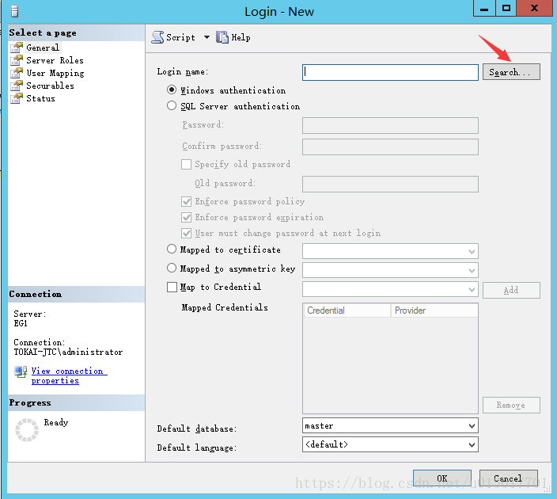The image size is (557, 499).
Task: Open the Default language dropdown
Action: pyautogui.click(x=472, y=444)
